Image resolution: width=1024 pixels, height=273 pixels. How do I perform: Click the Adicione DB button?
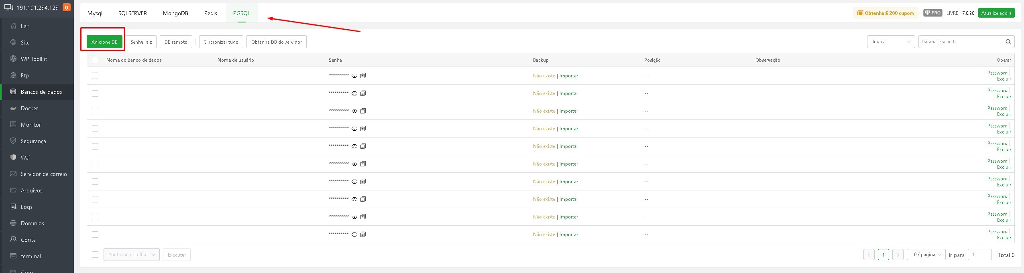point(104,42)
